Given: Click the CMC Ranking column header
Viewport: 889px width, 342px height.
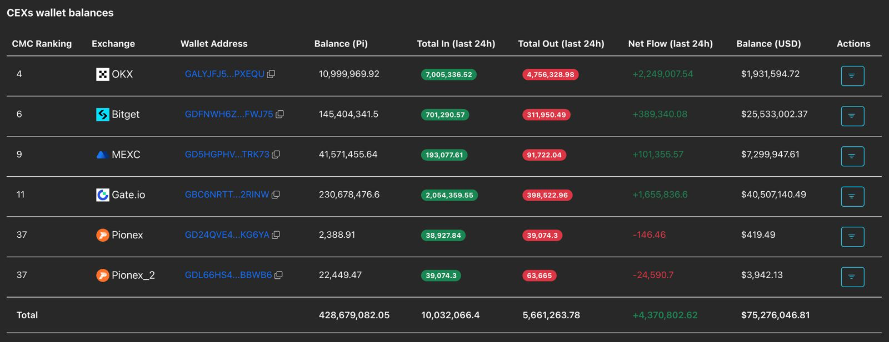Looking at the screenshot, I should click(x=42, y=44).
